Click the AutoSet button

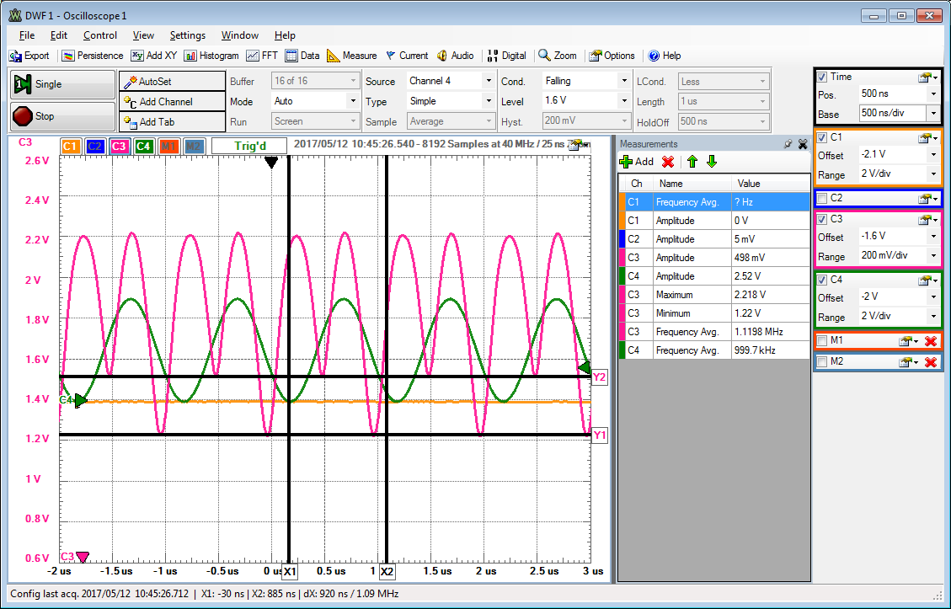tap(159, 82)
